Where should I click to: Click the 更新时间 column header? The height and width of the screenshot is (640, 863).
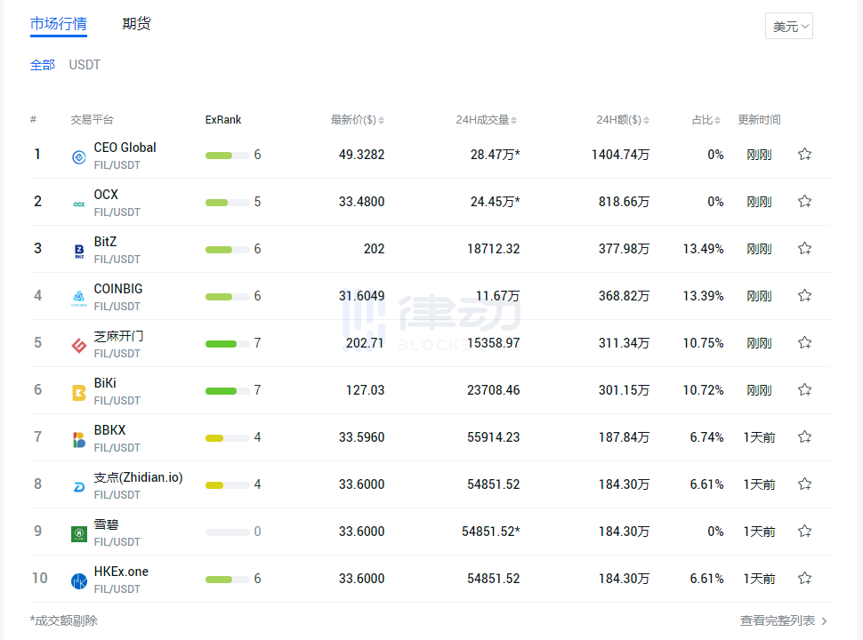point(759,120)
